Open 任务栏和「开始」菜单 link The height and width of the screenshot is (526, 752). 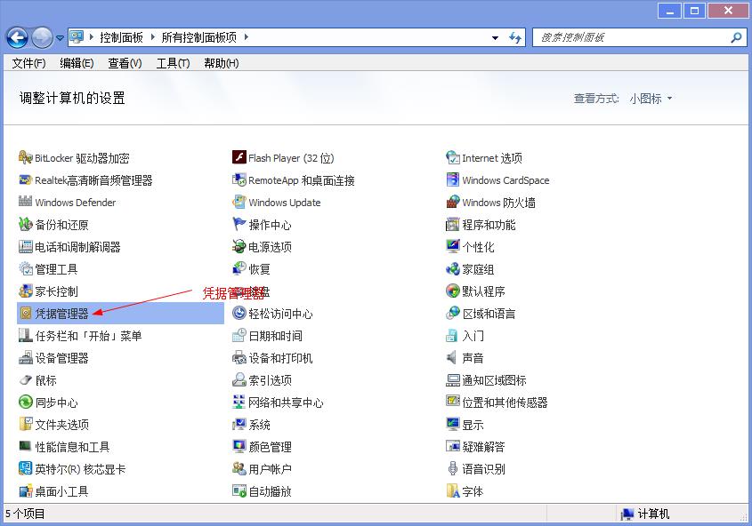click(88, 336)
